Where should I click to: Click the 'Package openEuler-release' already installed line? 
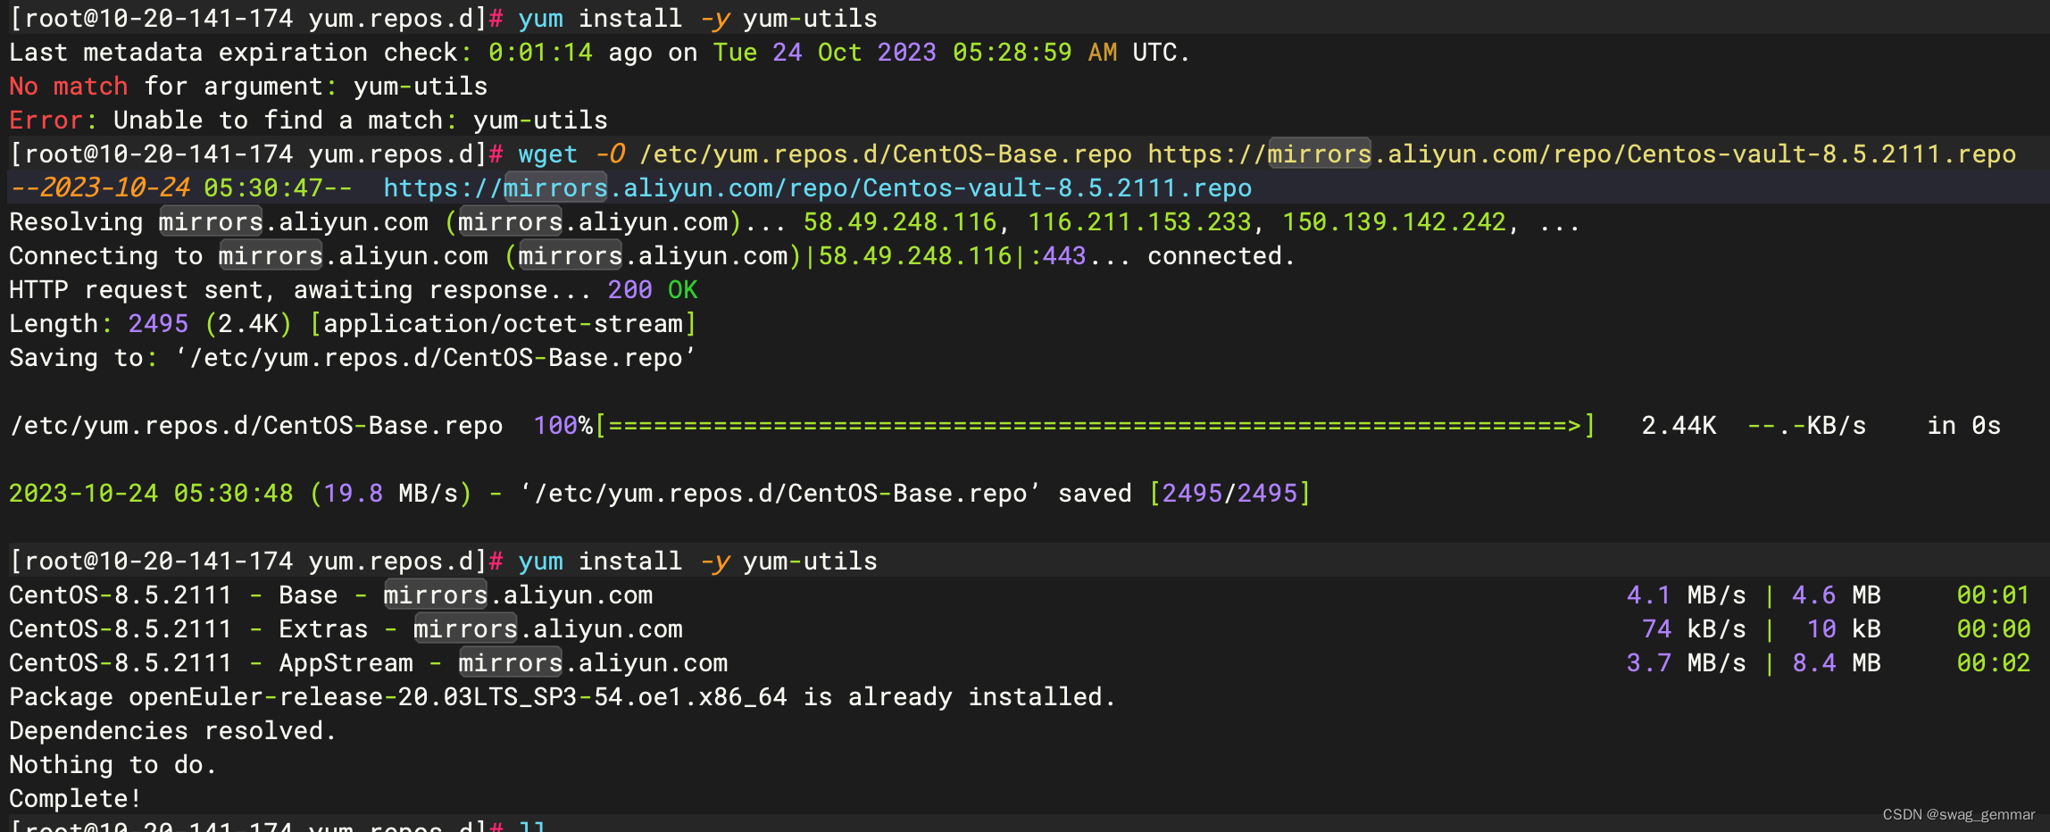[562, 696]
